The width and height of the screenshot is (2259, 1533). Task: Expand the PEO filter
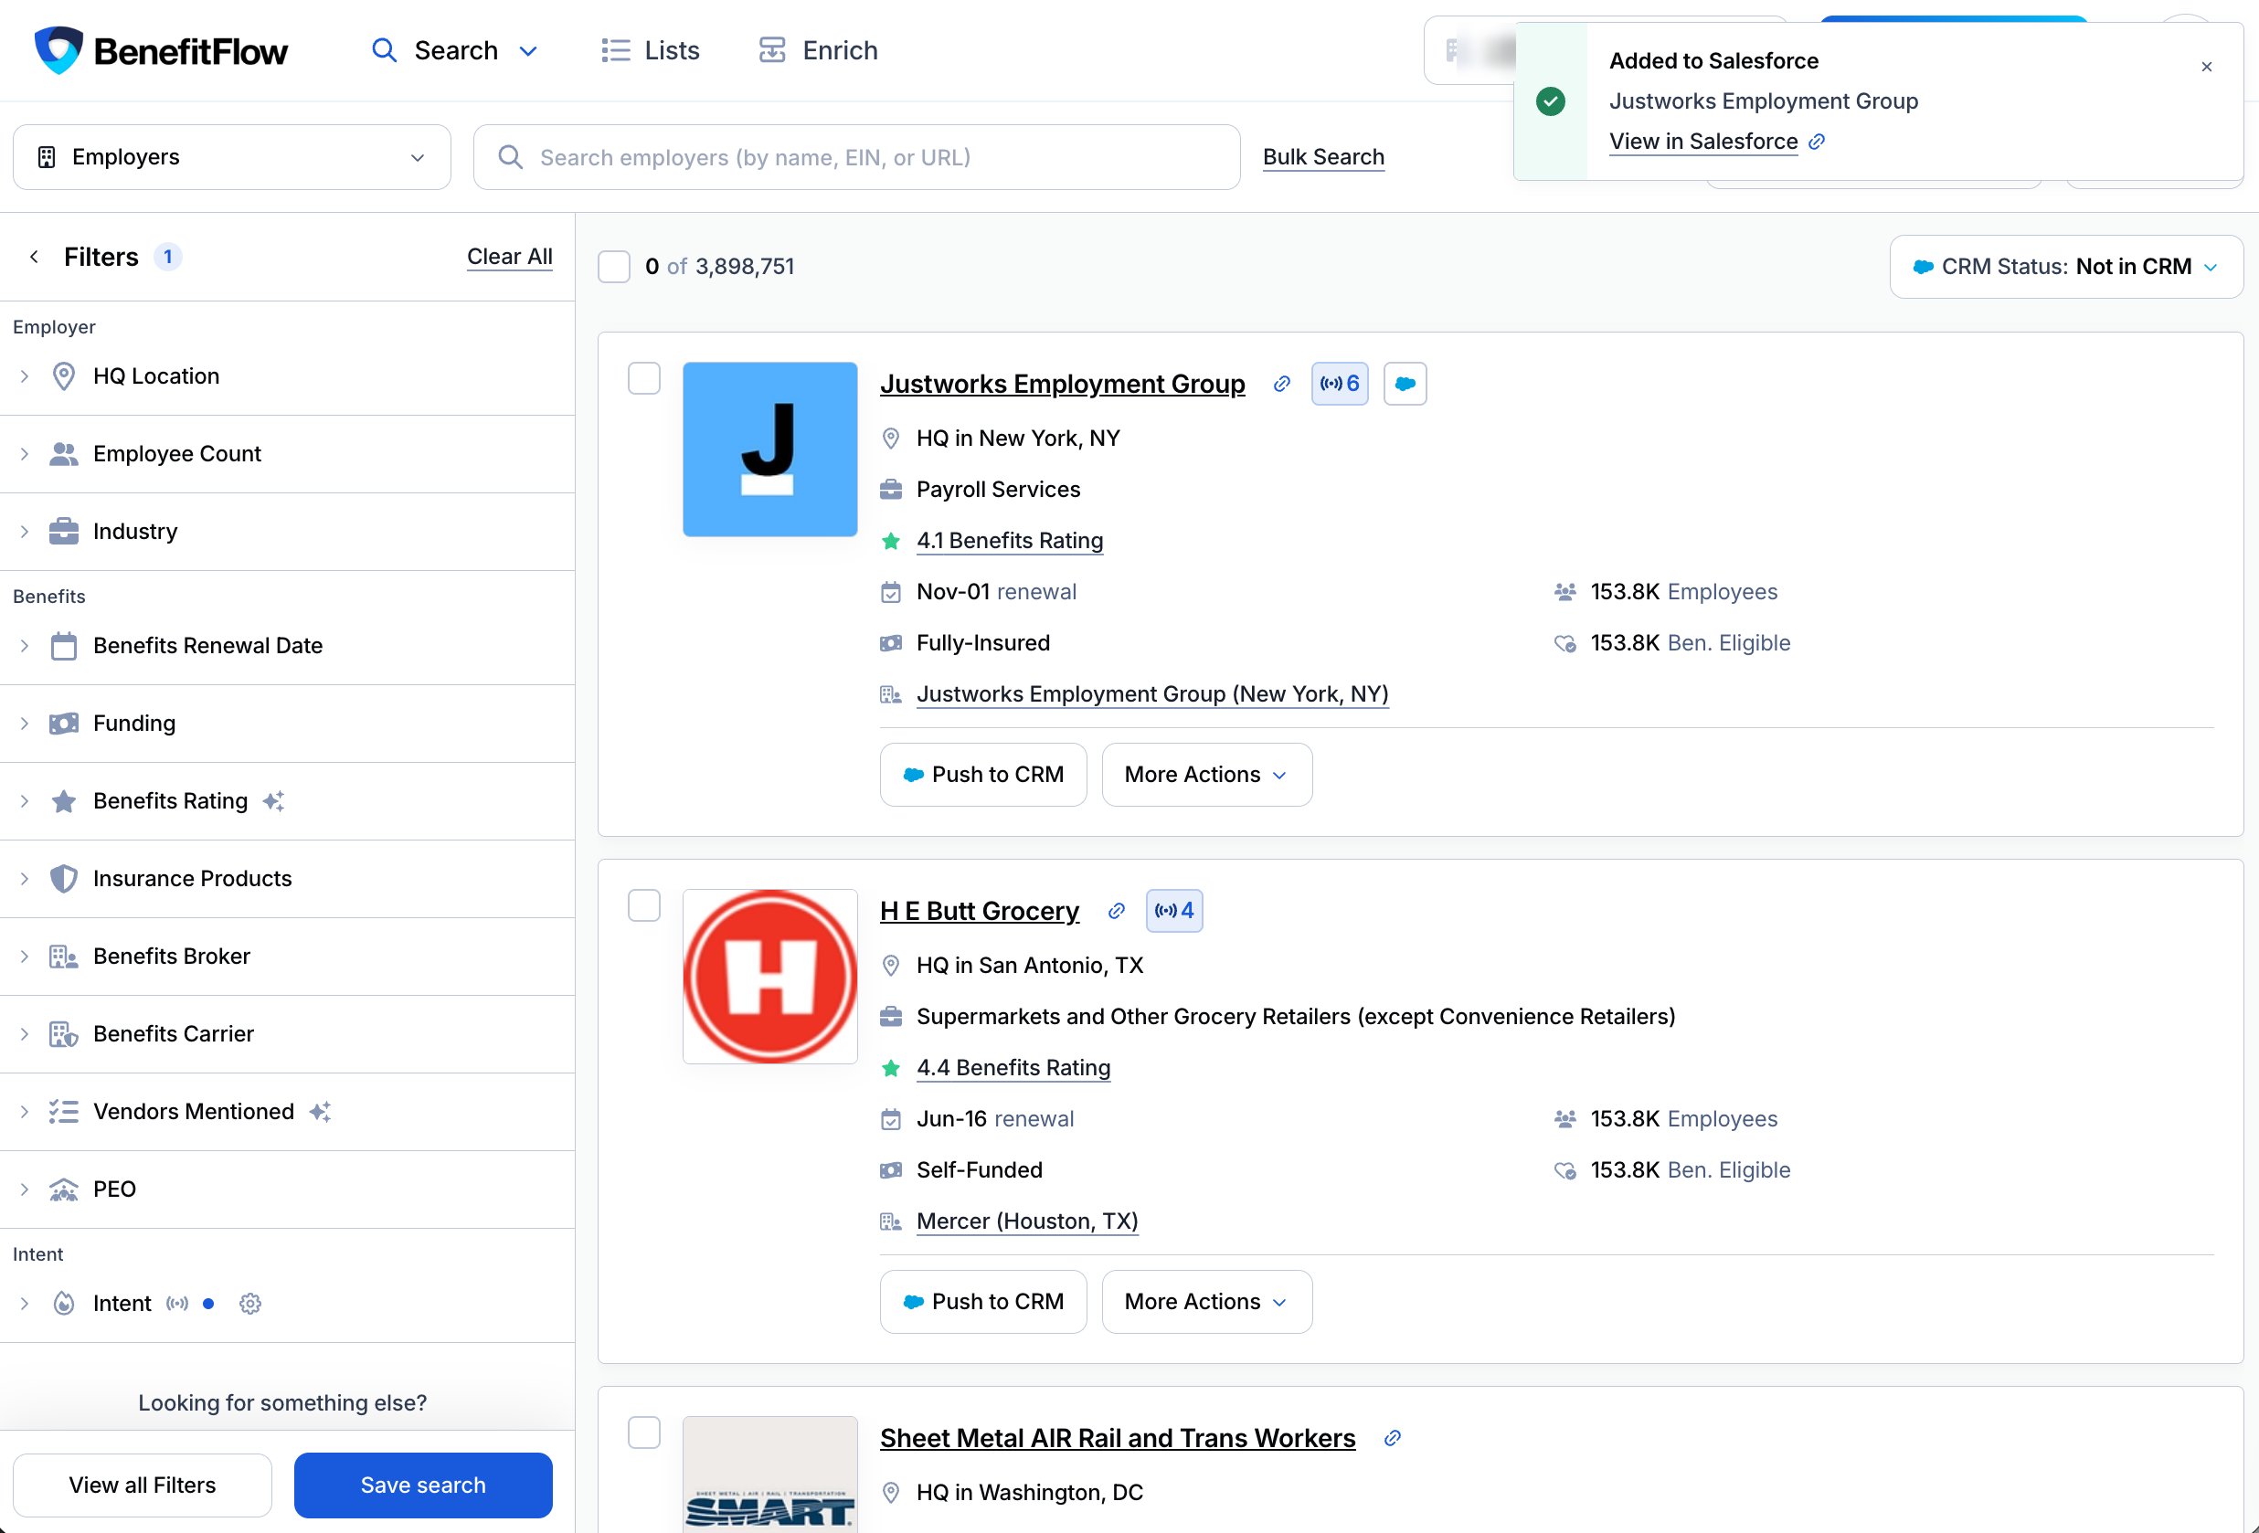[287, 1189]
